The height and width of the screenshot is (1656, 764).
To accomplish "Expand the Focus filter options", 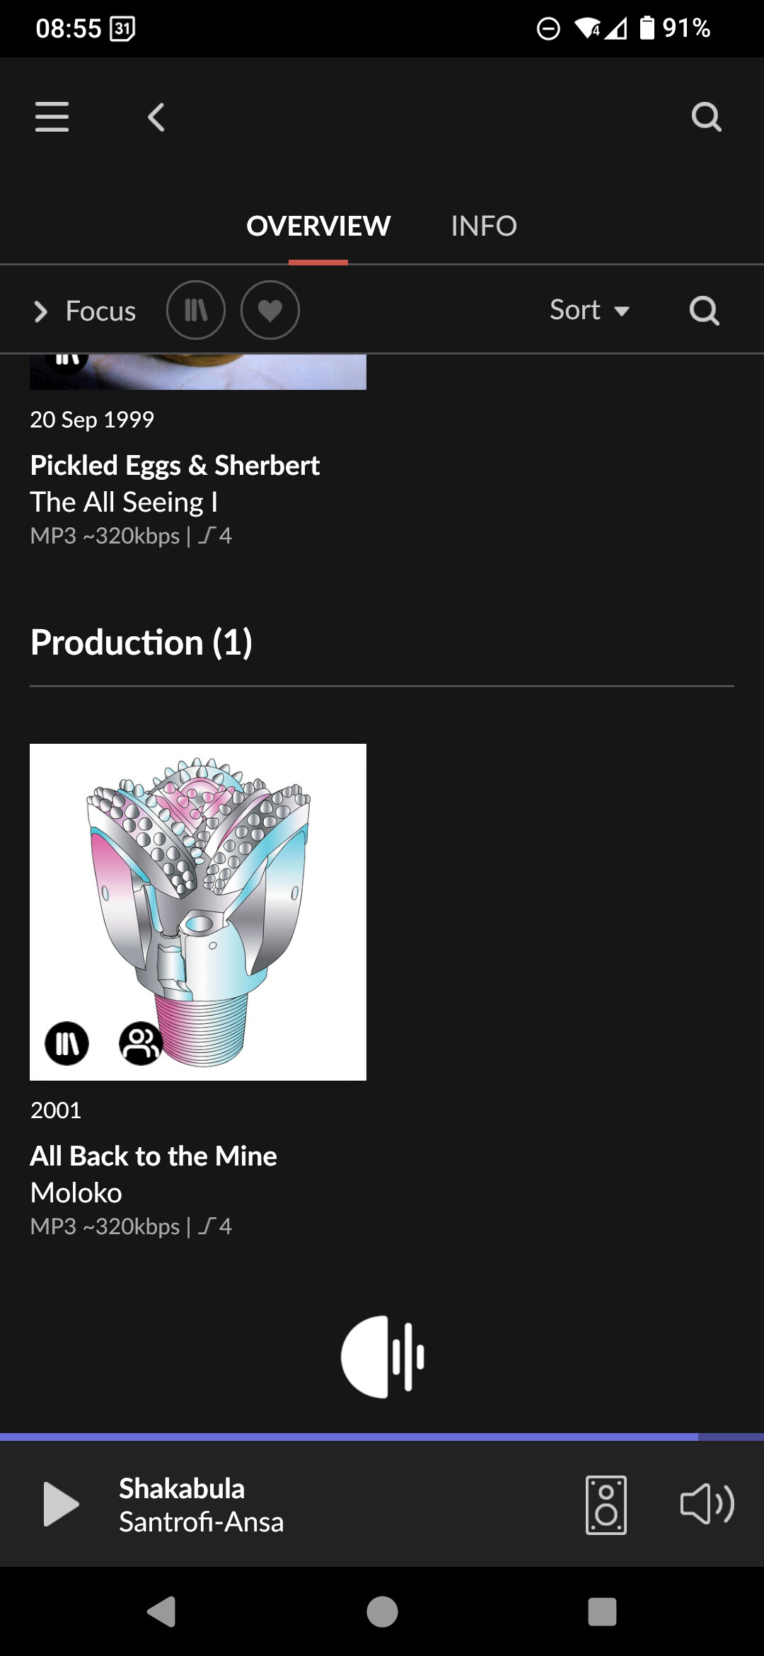I will [x=85, y=311].
